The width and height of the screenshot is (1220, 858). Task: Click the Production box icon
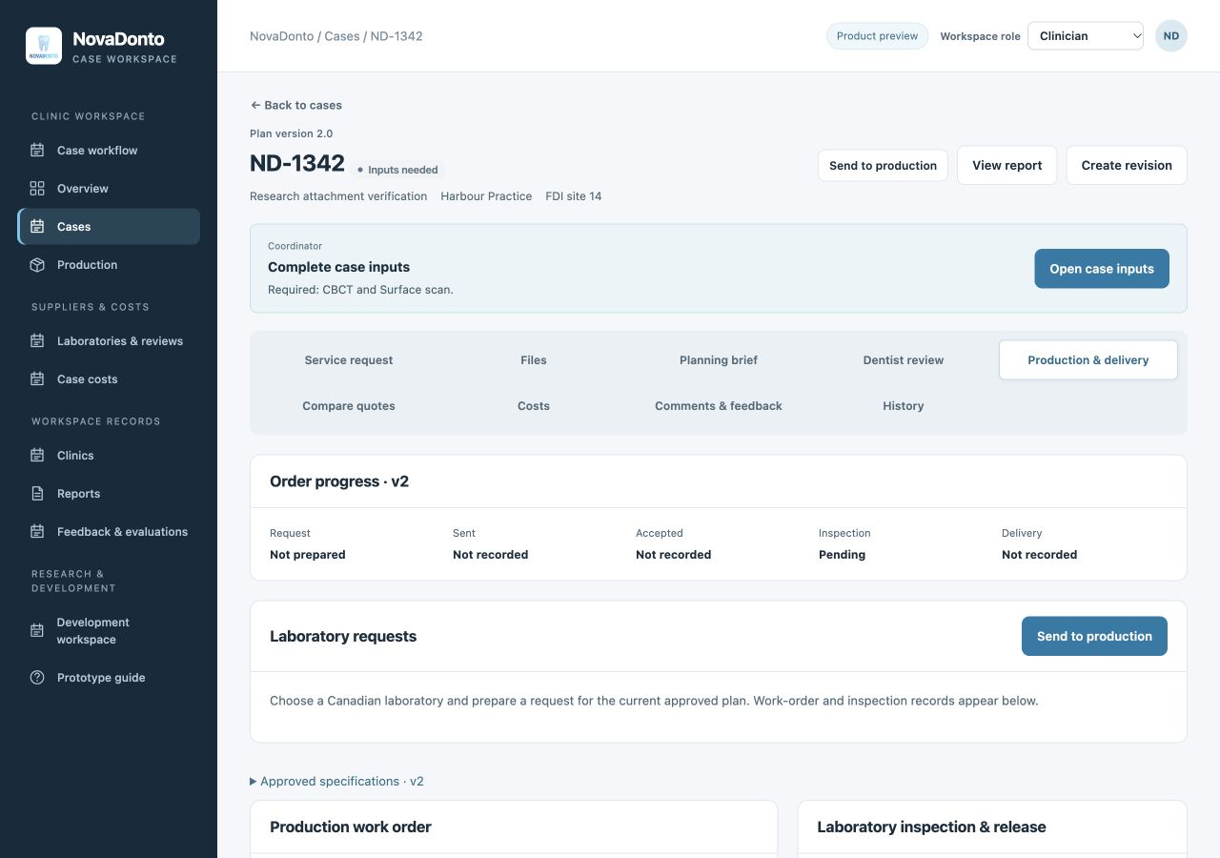tap(37, 265)
